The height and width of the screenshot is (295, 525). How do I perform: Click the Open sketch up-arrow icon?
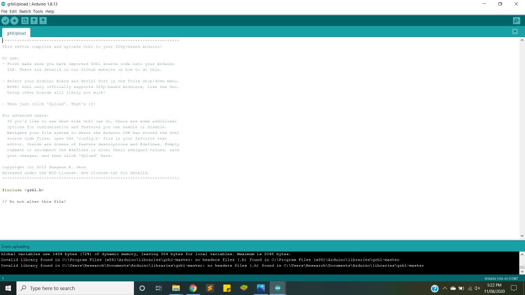(34, 21)
